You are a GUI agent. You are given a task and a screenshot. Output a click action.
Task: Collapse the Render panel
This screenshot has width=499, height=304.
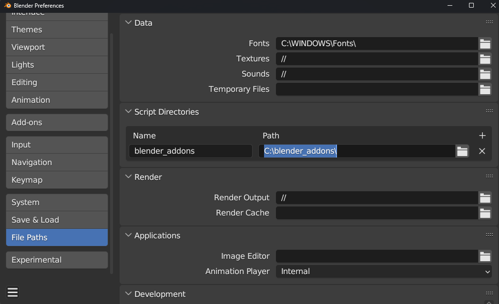pyautogui.click(x=128, y=177)
